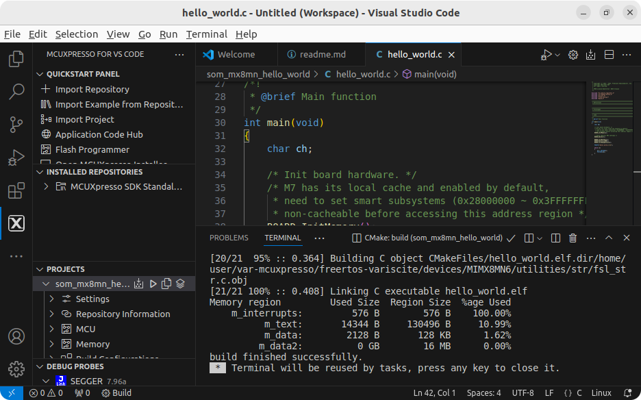641x400 pixels.
Task: Maximize the terminal panel with the chevron-up
Action: (609, 238)
